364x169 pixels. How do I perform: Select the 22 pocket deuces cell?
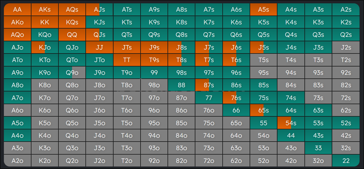346,161
